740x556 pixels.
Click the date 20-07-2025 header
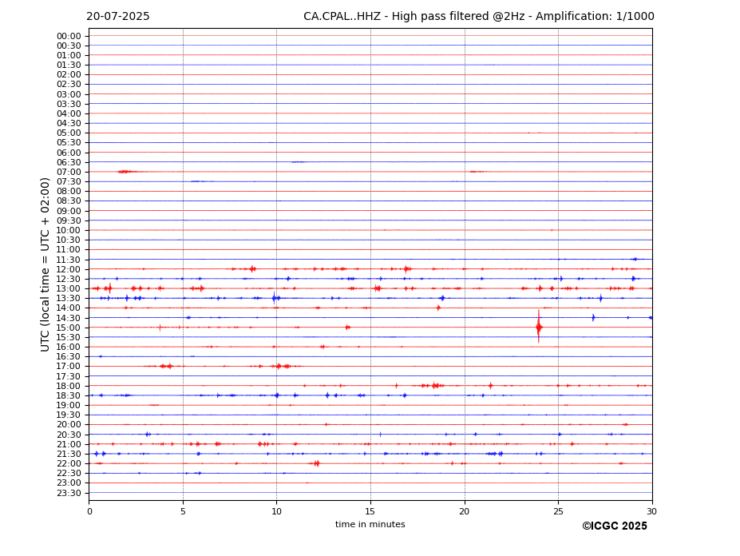(x=118, y=17)
